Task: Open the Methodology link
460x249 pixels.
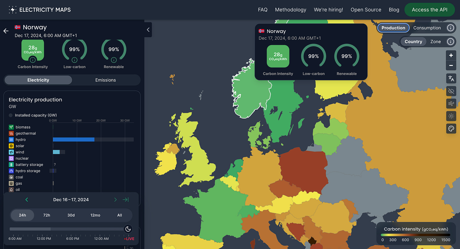Action: pyautogui.click(x=291, y=10)
